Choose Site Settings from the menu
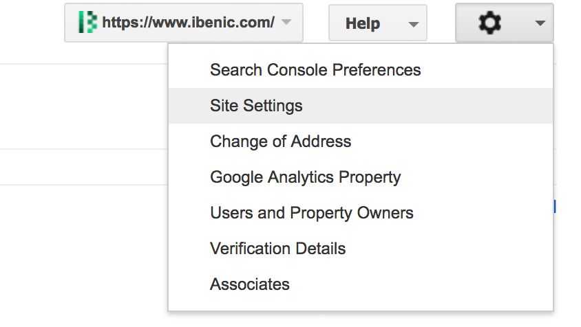The width and height of the screenshot is (581, 327). (256, 106)
